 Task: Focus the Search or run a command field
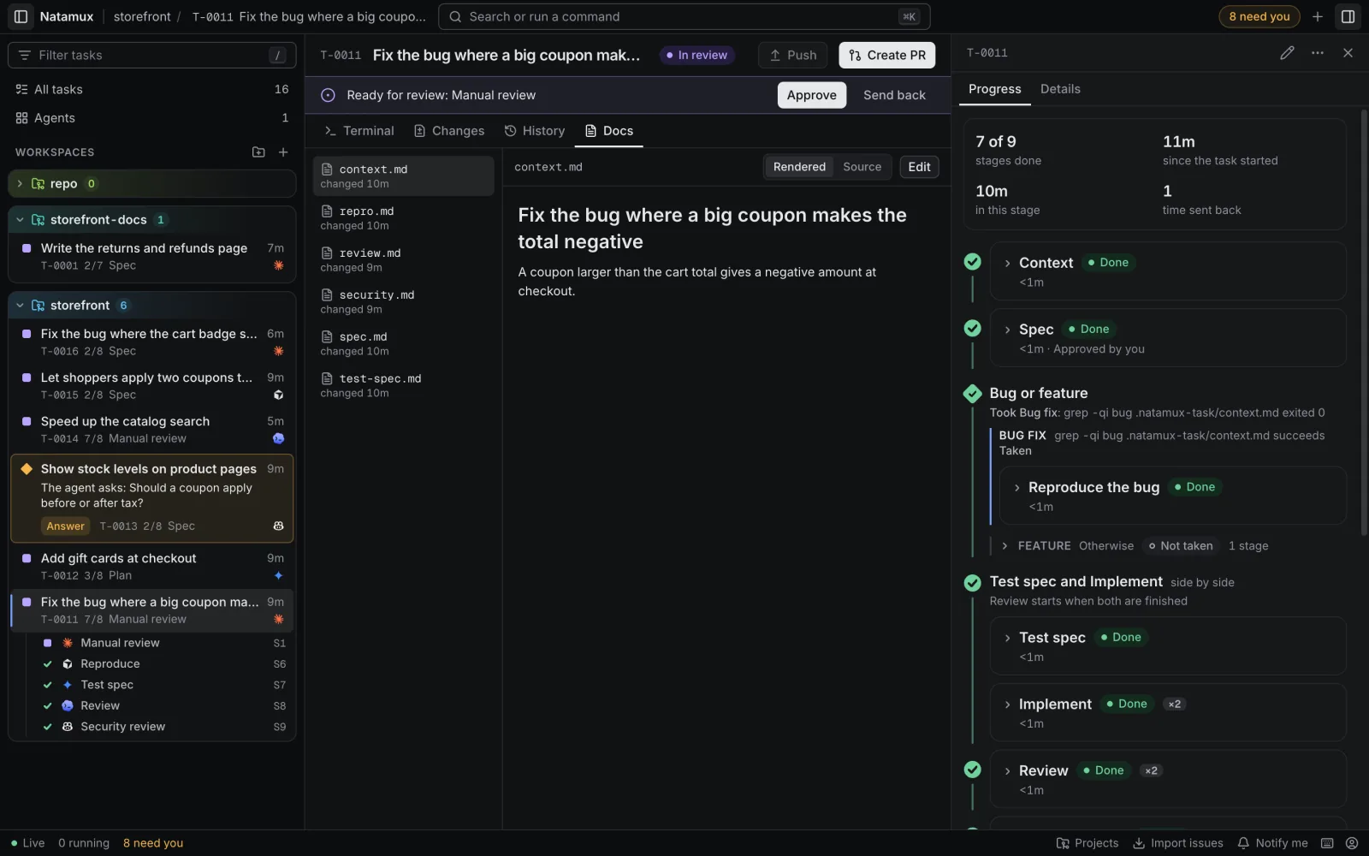tap(684, 16)
